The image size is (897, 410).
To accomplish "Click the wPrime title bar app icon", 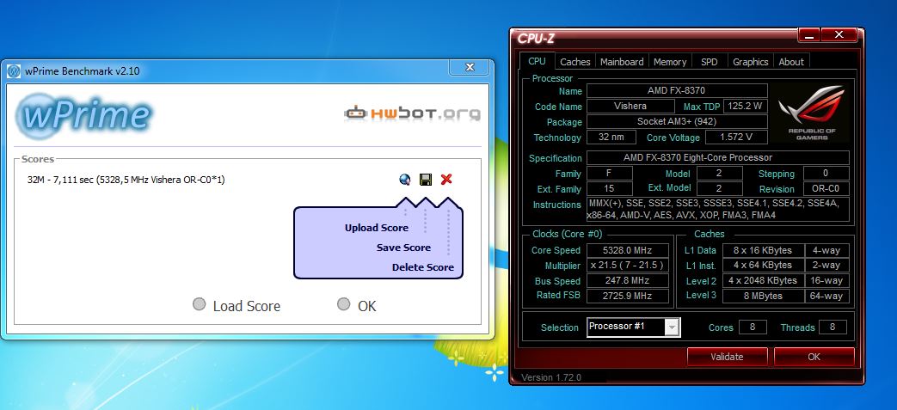I will (x=14, y=71).
